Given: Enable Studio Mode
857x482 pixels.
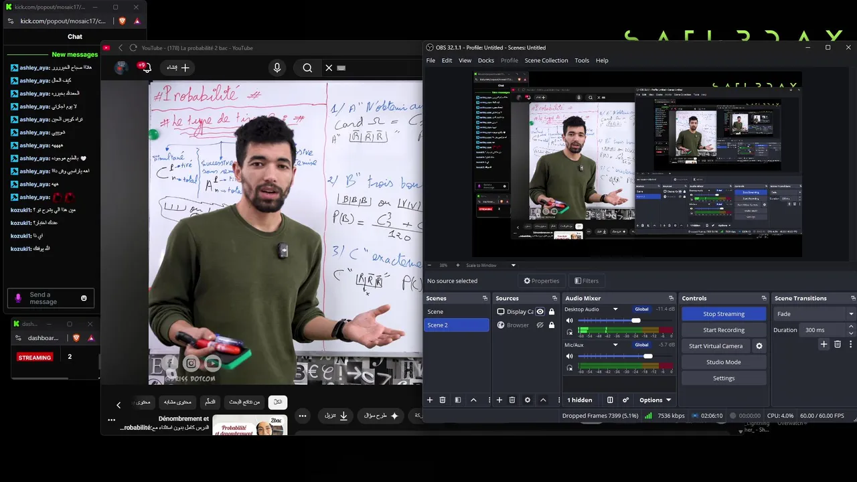Looking at the screenshot, I should [x=724, y=362].
